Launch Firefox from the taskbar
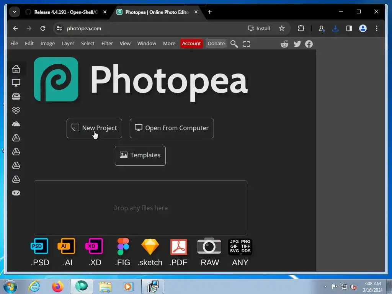 pos(58,286)
